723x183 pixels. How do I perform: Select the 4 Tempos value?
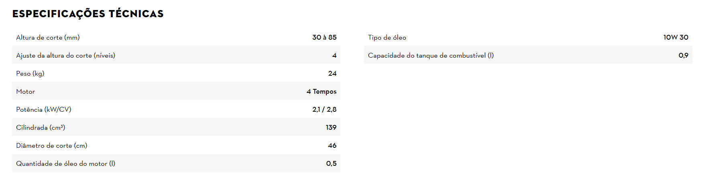pos(321,91)
